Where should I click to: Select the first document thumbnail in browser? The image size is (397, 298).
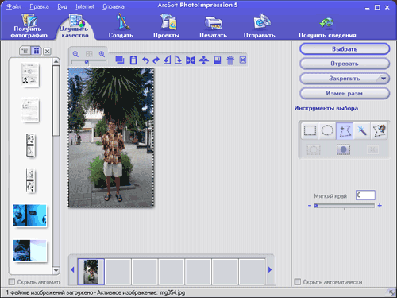point(30,75)
